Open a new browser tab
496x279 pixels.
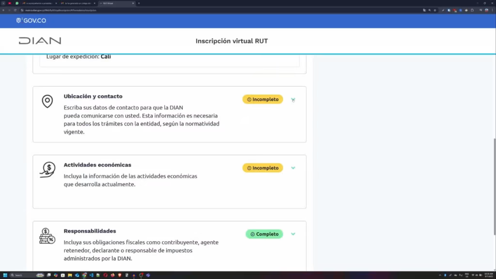(x=139, y=3)
